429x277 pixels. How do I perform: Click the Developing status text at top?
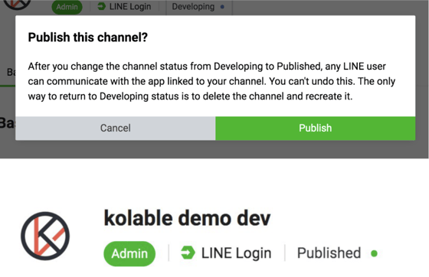click(193, 7)
